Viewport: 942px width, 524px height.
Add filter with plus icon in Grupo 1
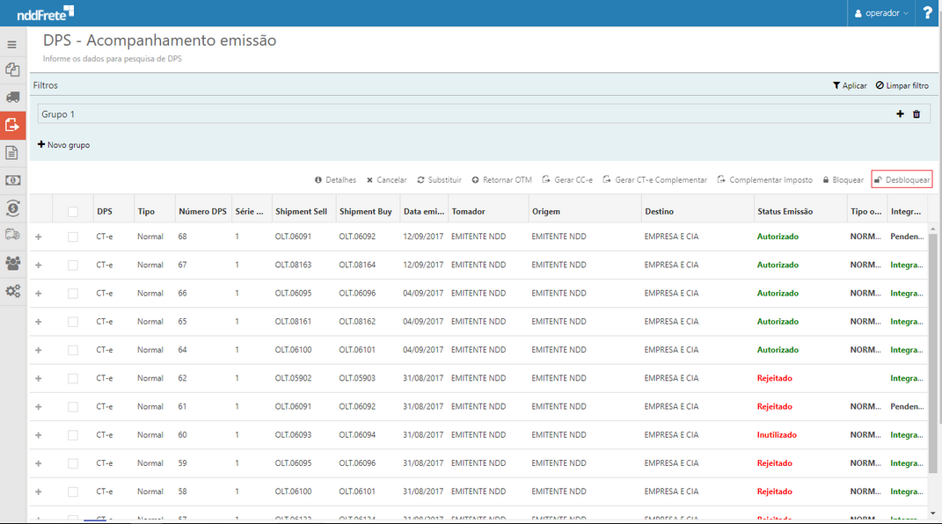(900, 114)
